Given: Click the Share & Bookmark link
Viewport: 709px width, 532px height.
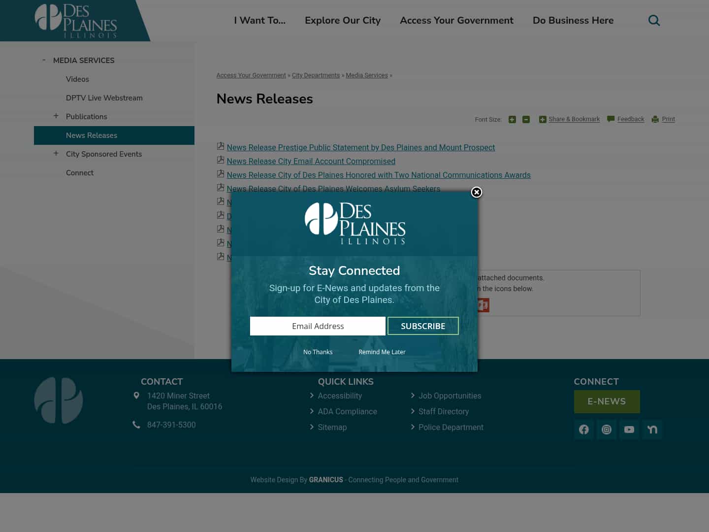Looking at the screenshot, I should pyautogui.click(x=574, y=119).
